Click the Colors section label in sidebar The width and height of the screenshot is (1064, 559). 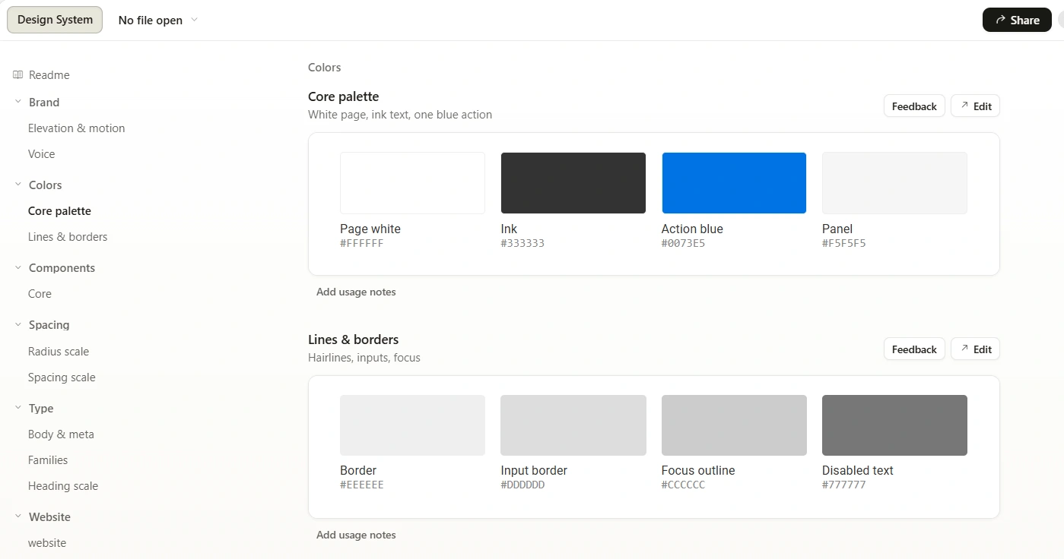pyautogui.click(x=46, y=185)
